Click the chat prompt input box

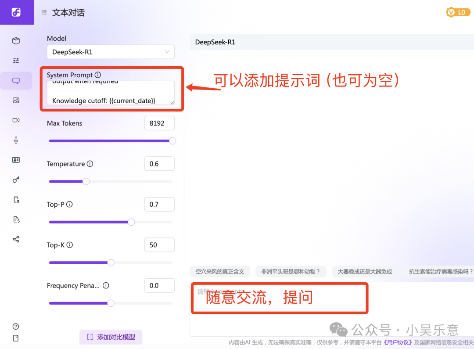click(332, 309)
